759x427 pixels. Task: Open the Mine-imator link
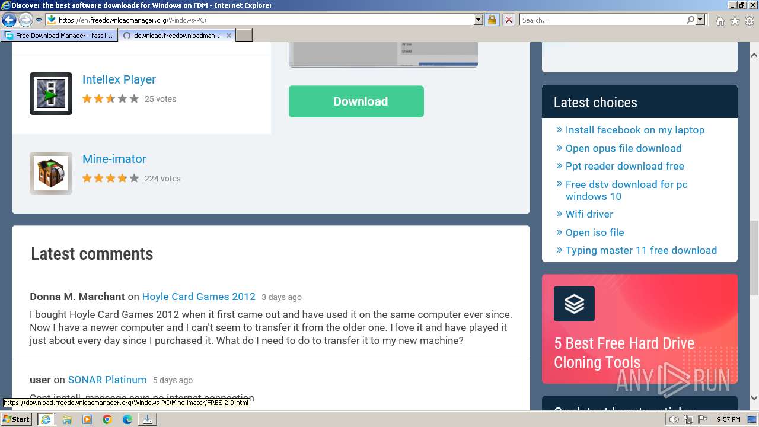point(114,159)
